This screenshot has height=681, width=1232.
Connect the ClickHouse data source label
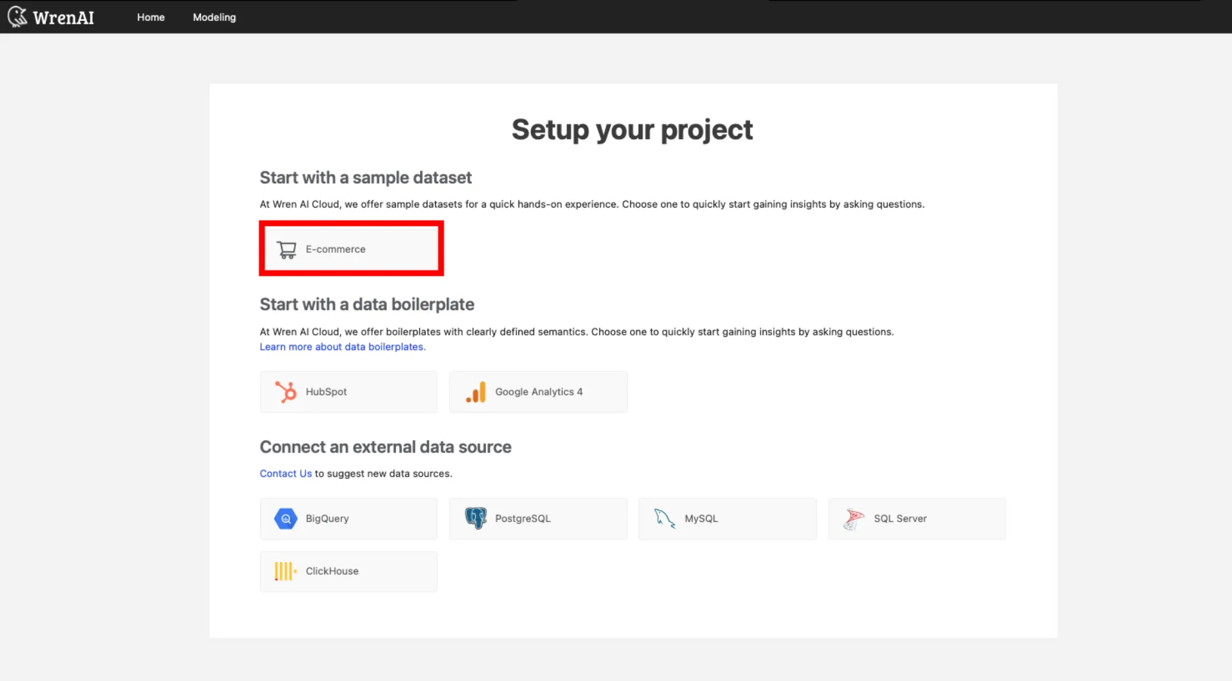(x=332, y=571)
